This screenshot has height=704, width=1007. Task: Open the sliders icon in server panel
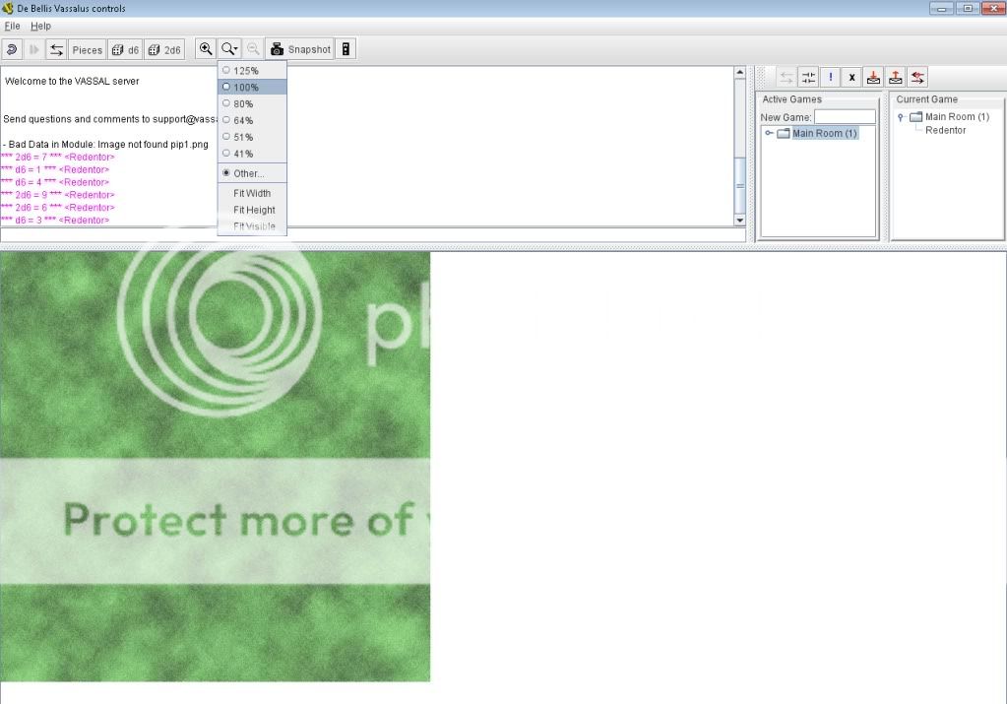coord(808,78)
